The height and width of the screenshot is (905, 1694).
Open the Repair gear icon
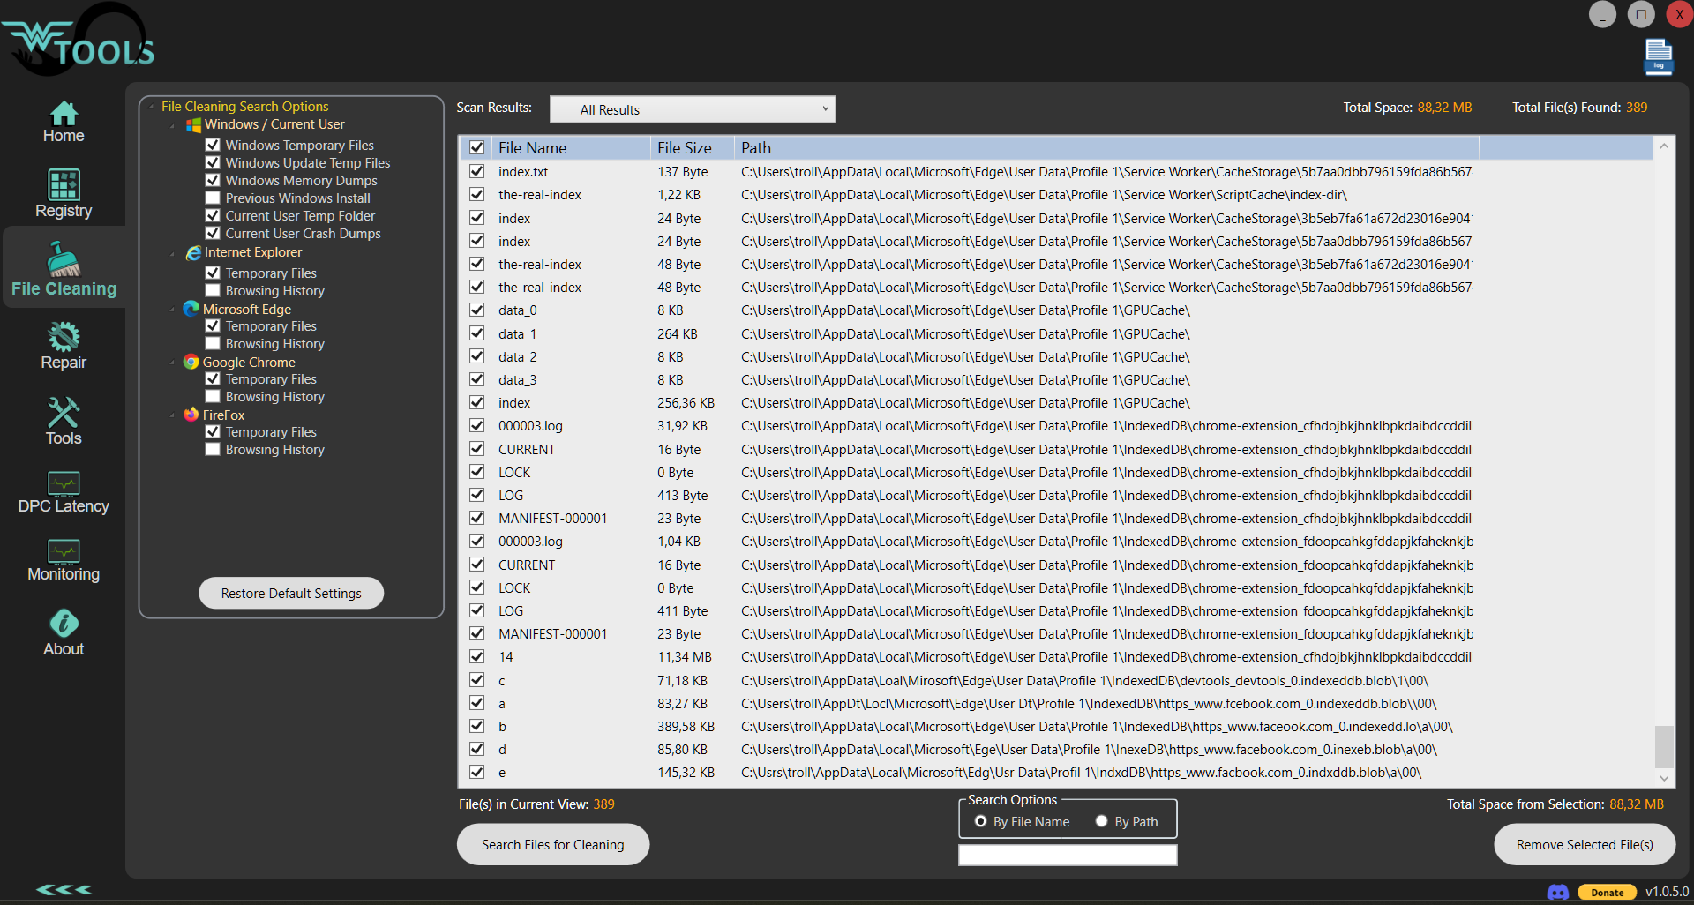pos(64,336)
